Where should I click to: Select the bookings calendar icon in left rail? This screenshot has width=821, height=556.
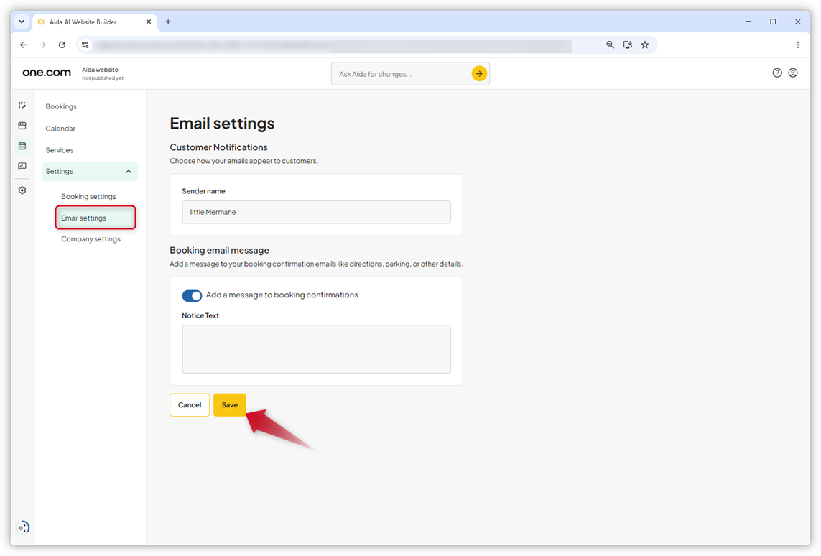[22, 146]
